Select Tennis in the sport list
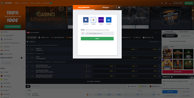 pos(6,79)
